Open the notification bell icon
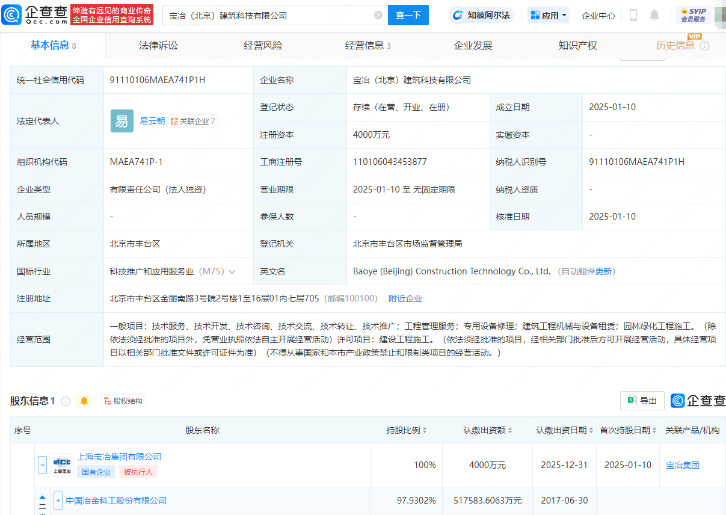The image size is (726, 515). [x=655, y=15]
